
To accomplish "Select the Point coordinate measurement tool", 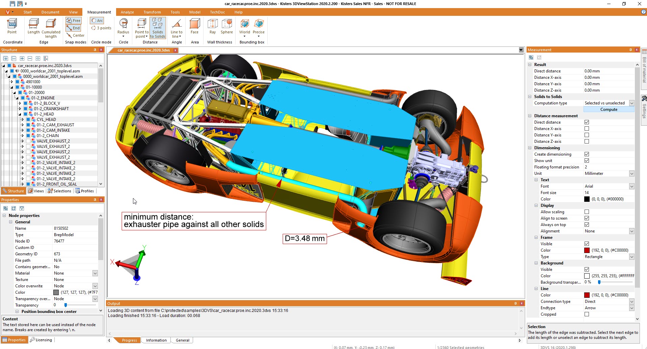I will [12, 26].
